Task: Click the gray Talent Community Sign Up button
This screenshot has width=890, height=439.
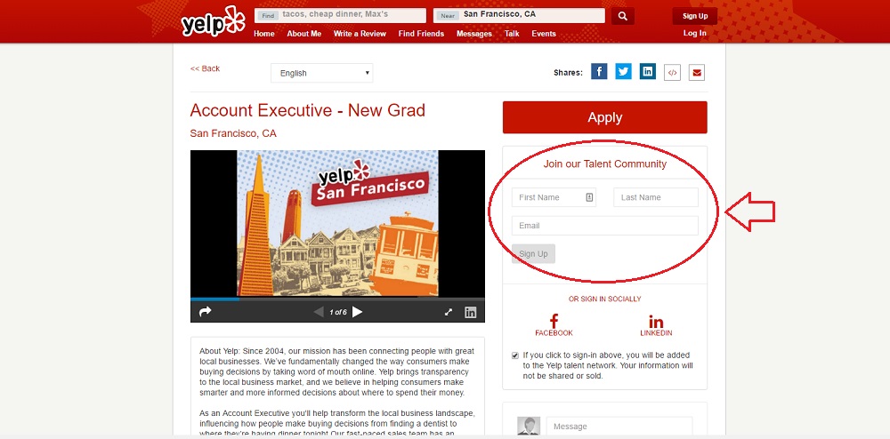Action: 533,254
